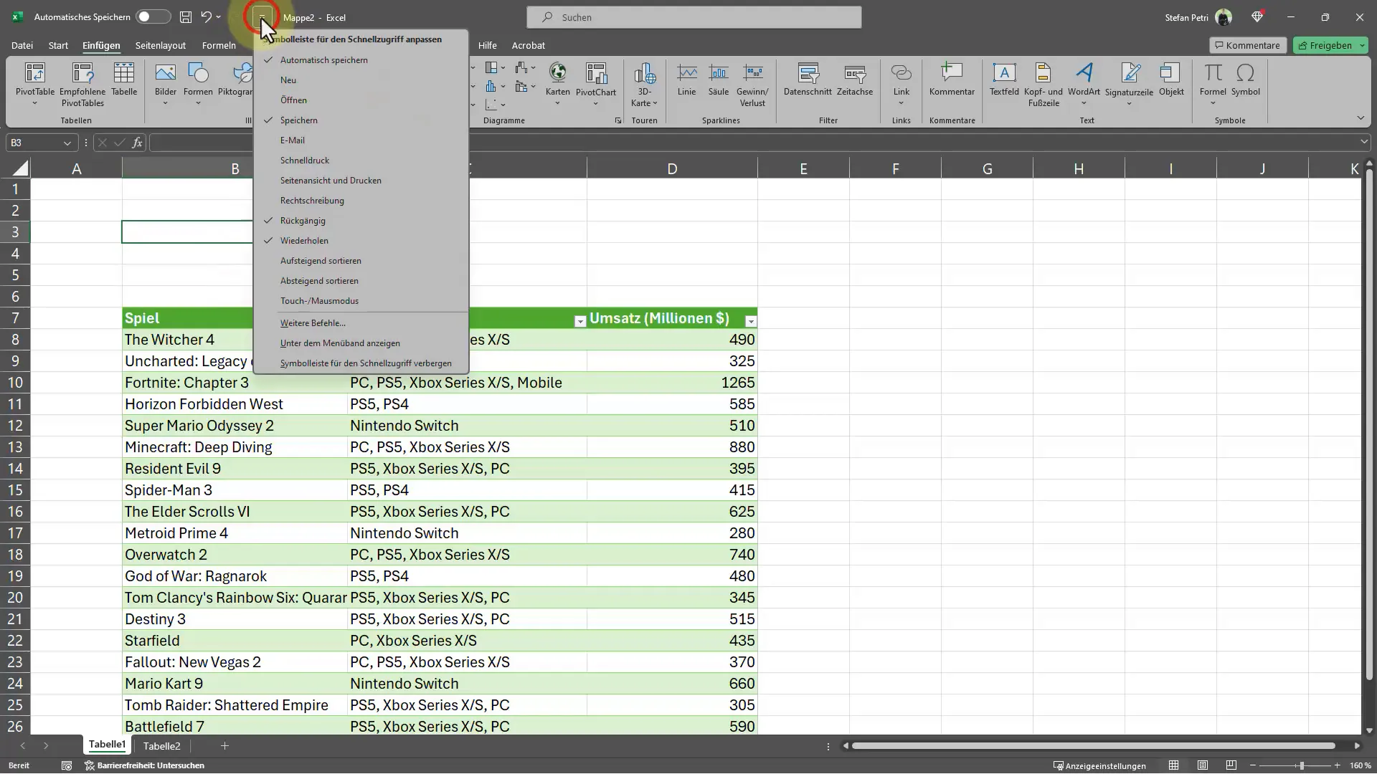This screenshot has height=774, width=1377.
Task: Open the Diagramme dialog launcher
Action: pos(618,120)
